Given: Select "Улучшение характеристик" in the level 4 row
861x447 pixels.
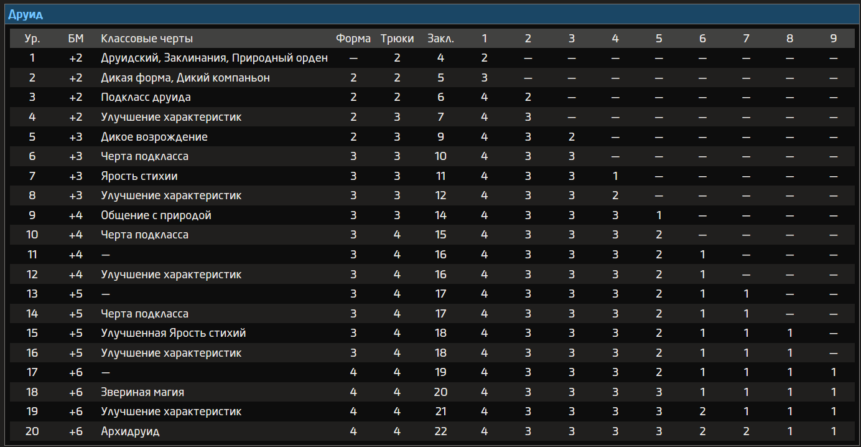Looking at the screenshot, I should click(171, 117).
